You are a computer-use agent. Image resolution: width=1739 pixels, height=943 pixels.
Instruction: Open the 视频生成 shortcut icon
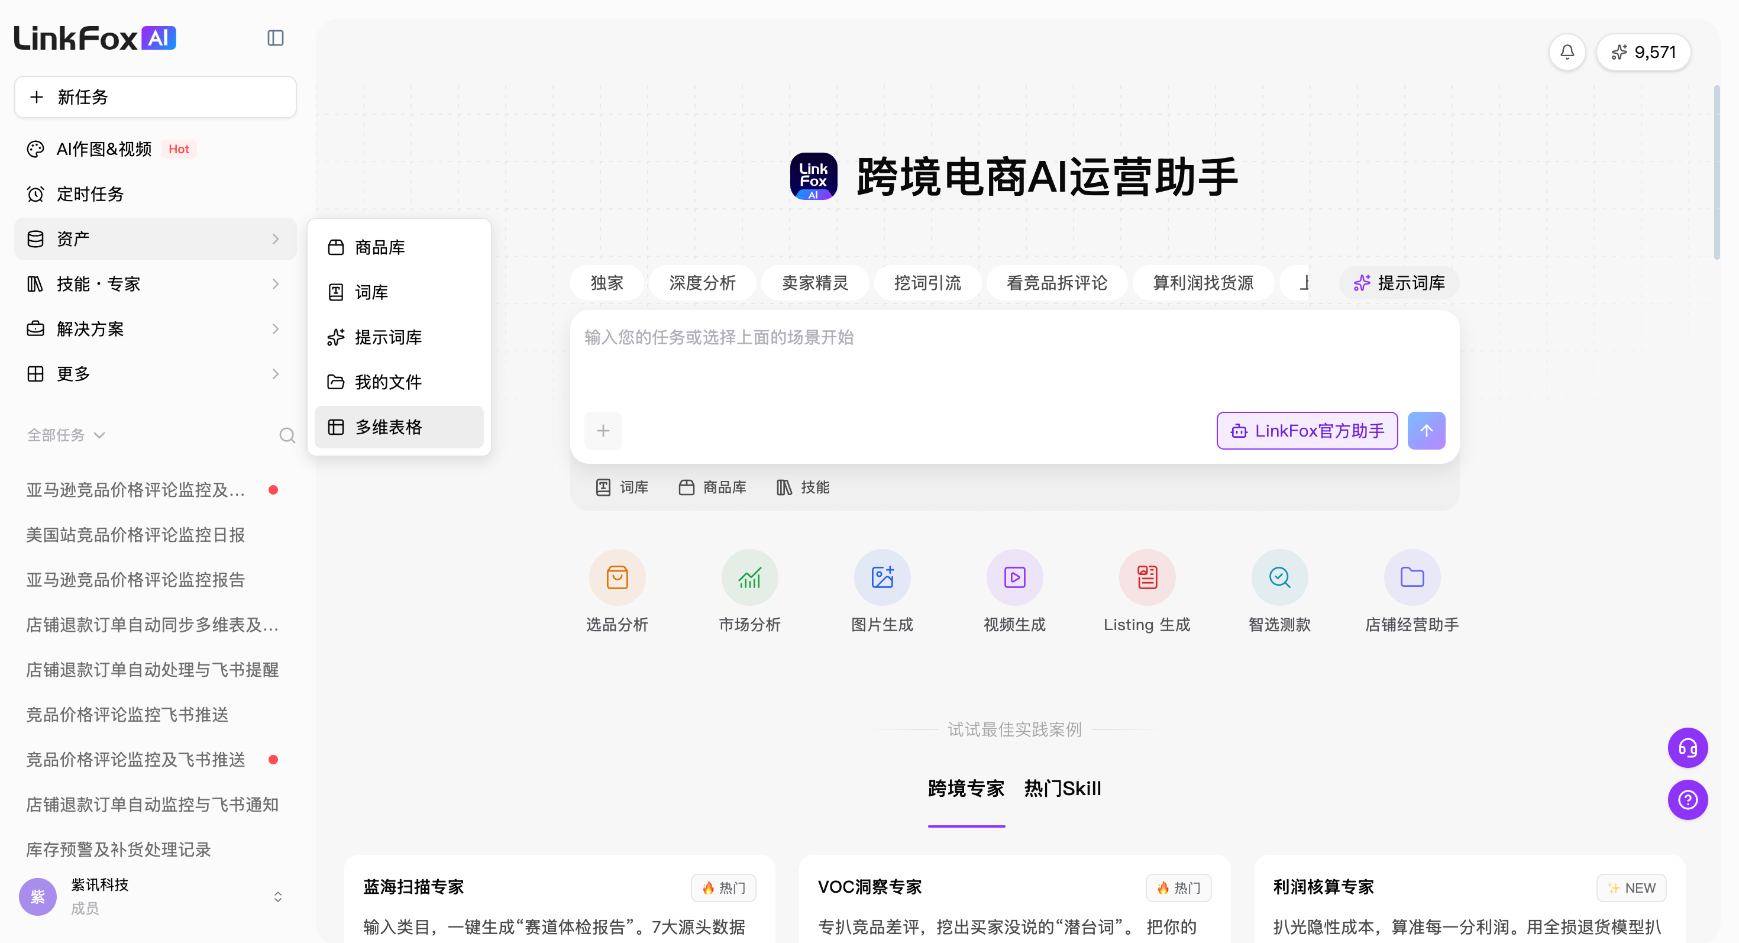(1014, 578)
